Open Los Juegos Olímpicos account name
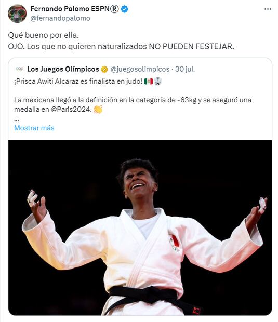Viewport: 278px width, 322px height. (63, 69)
